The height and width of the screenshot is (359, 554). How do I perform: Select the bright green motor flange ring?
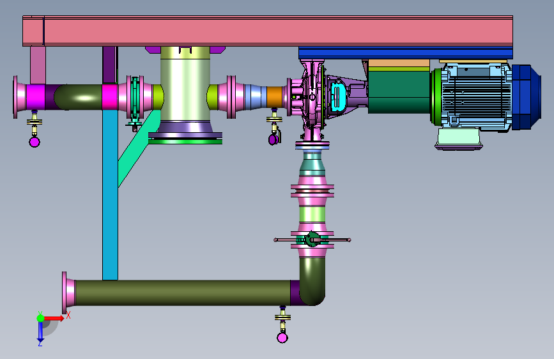point(436,97)
